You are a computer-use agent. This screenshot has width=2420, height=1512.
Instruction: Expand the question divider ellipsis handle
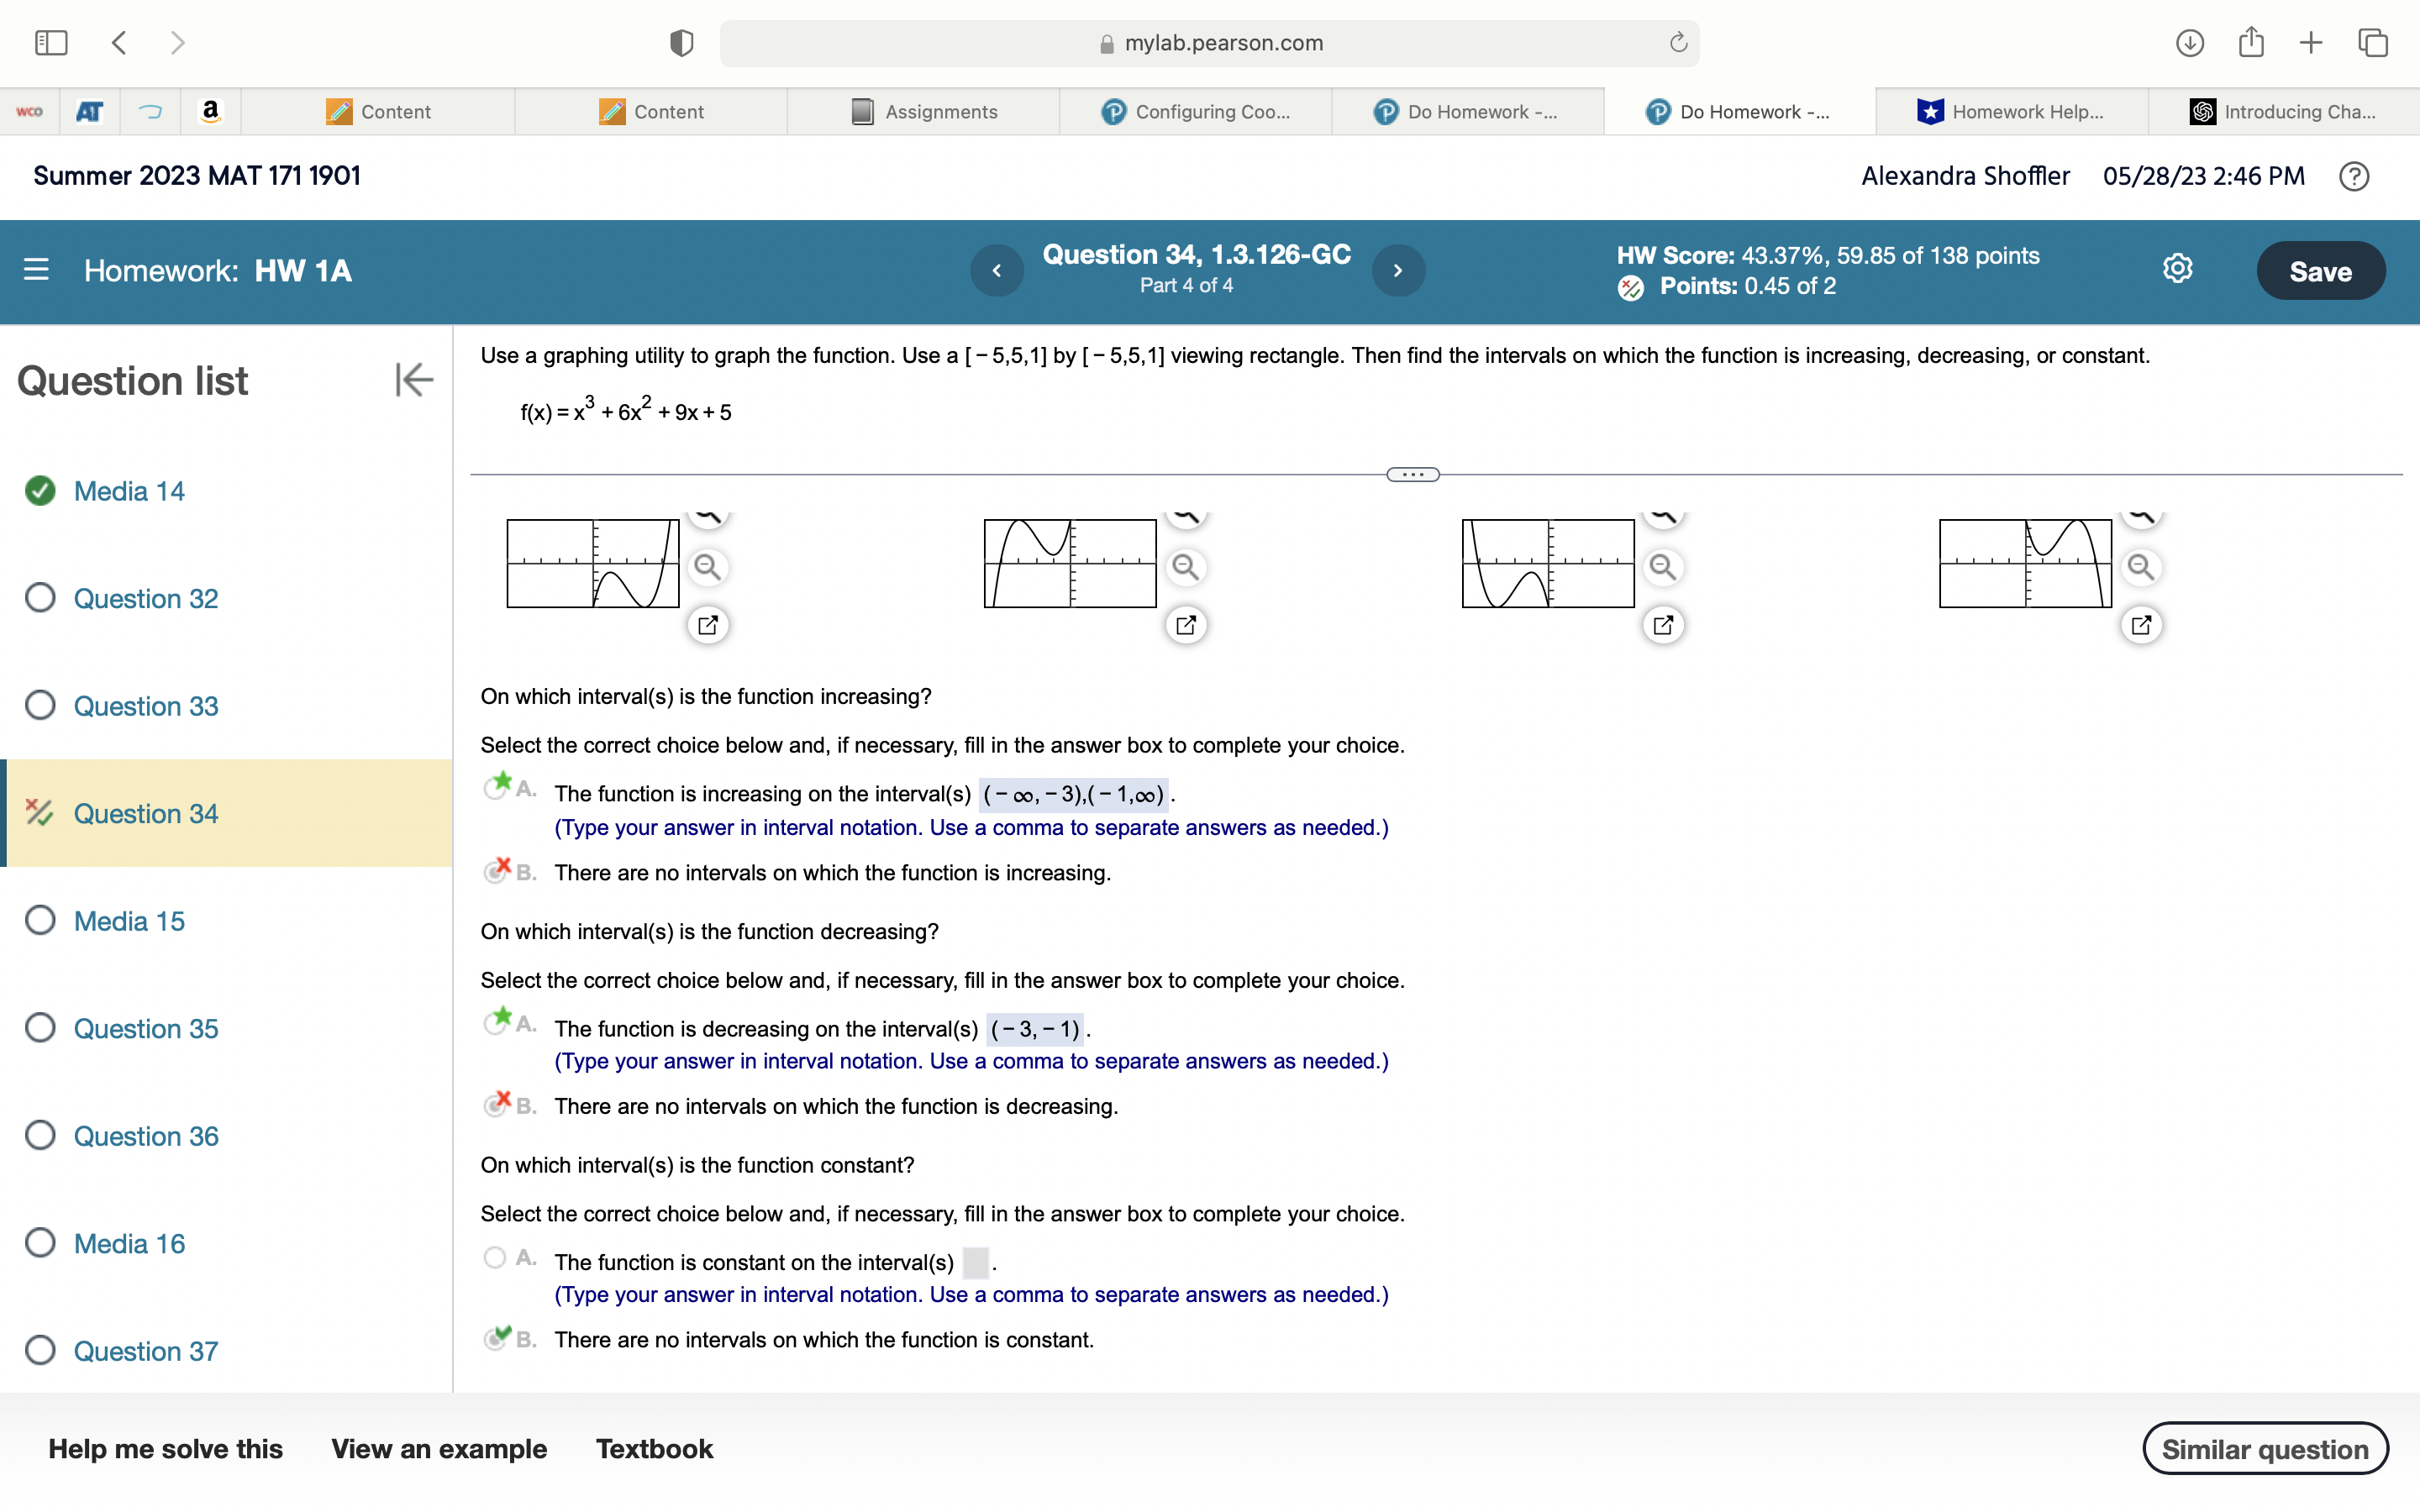pos(1412,475)
